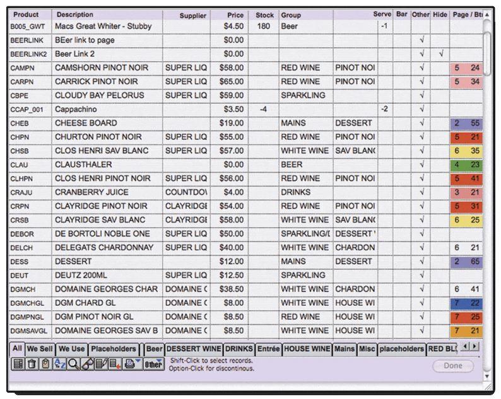Click the CRANBERRY JUICE description cell
Screen dimensions: 501x399
[107, 192]
